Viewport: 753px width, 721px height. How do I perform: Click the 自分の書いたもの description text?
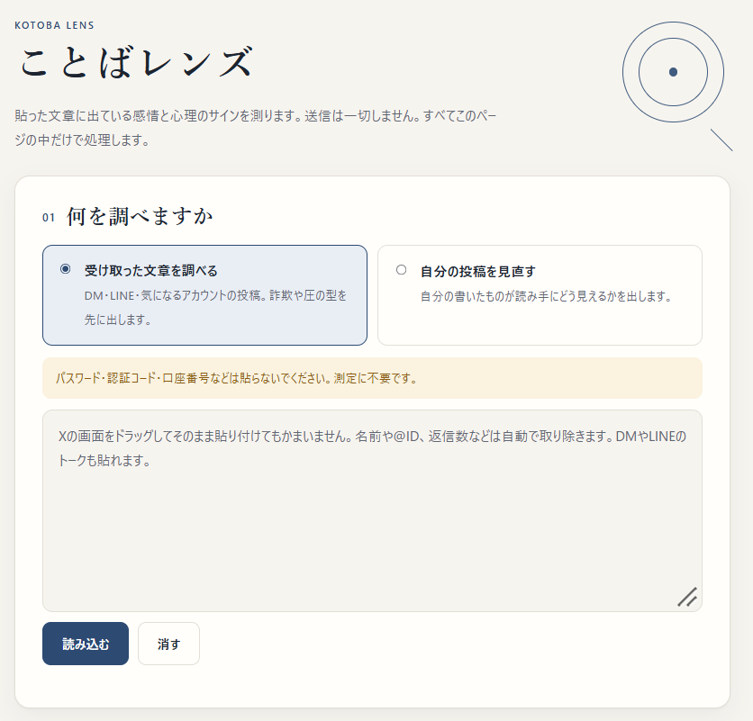pyautogui.click(x=546, y=296)
